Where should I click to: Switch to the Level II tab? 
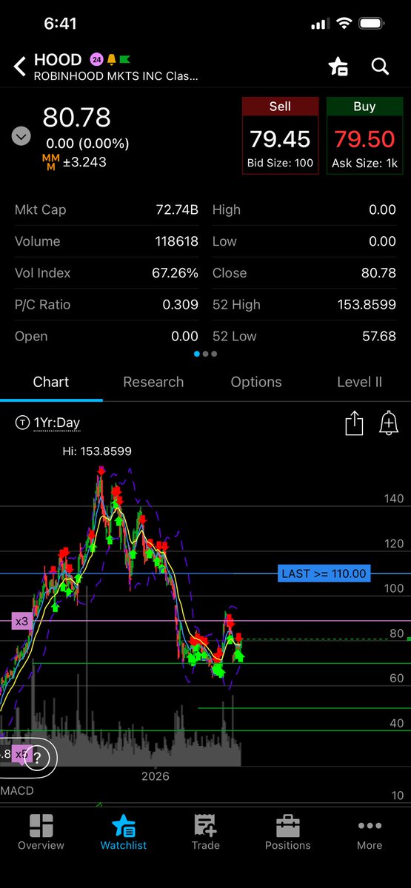point(359,382)
